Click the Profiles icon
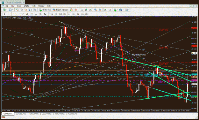 point(10,10)
